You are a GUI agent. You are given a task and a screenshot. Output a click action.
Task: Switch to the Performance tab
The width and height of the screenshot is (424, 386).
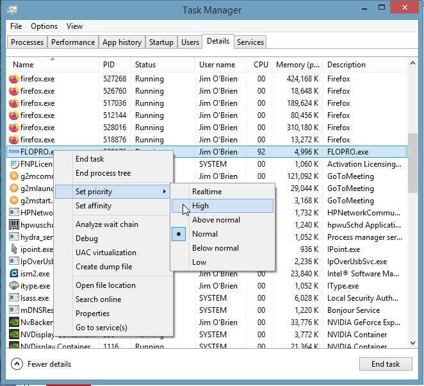pyautogui.click(x=73, y=42)
